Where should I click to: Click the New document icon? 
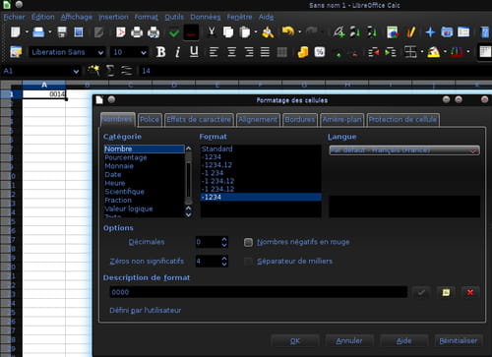15,32
